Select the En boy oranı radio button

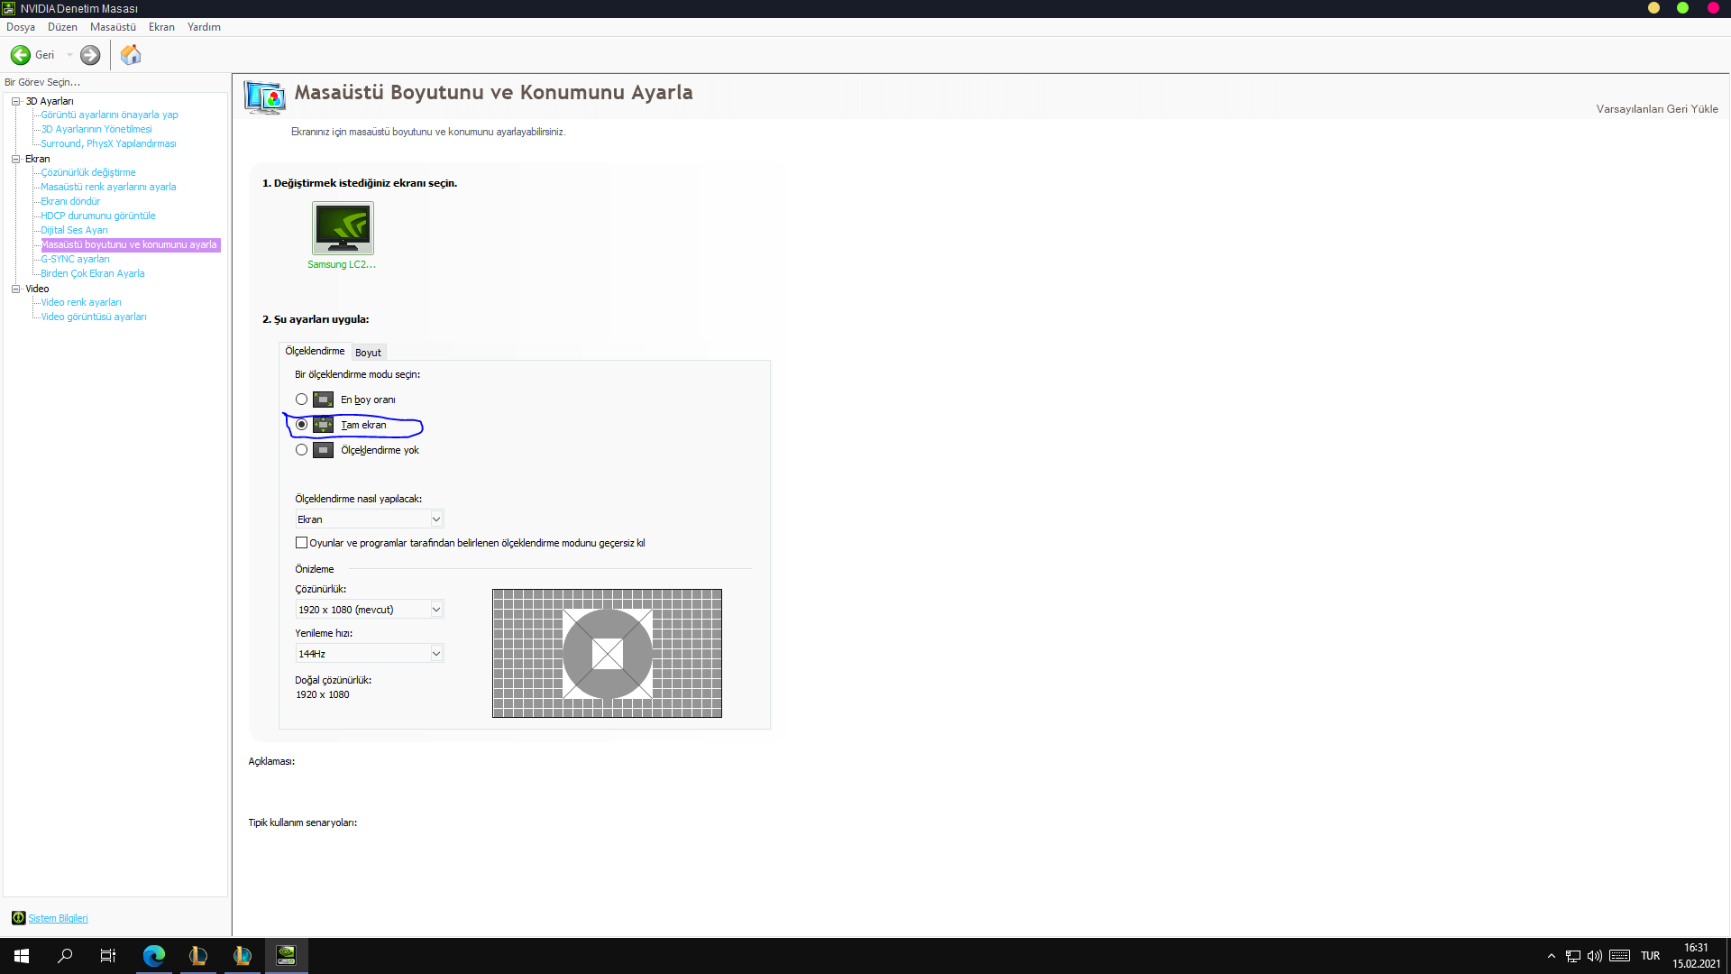302,400
